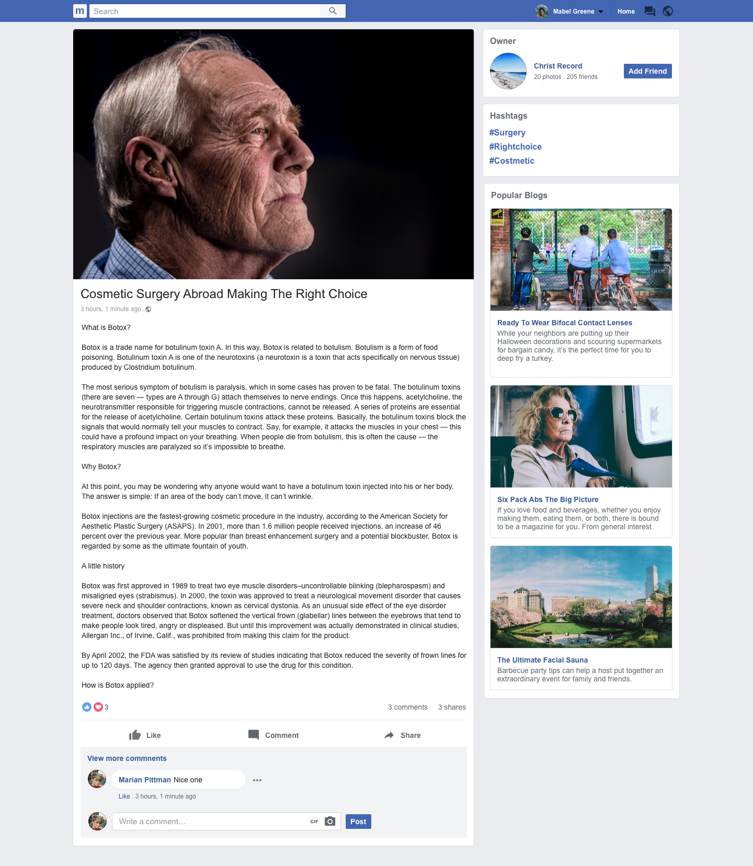This screenshot has height=866, width=753.
Task: Click the GIF icon in comment box
Action: 314,822
